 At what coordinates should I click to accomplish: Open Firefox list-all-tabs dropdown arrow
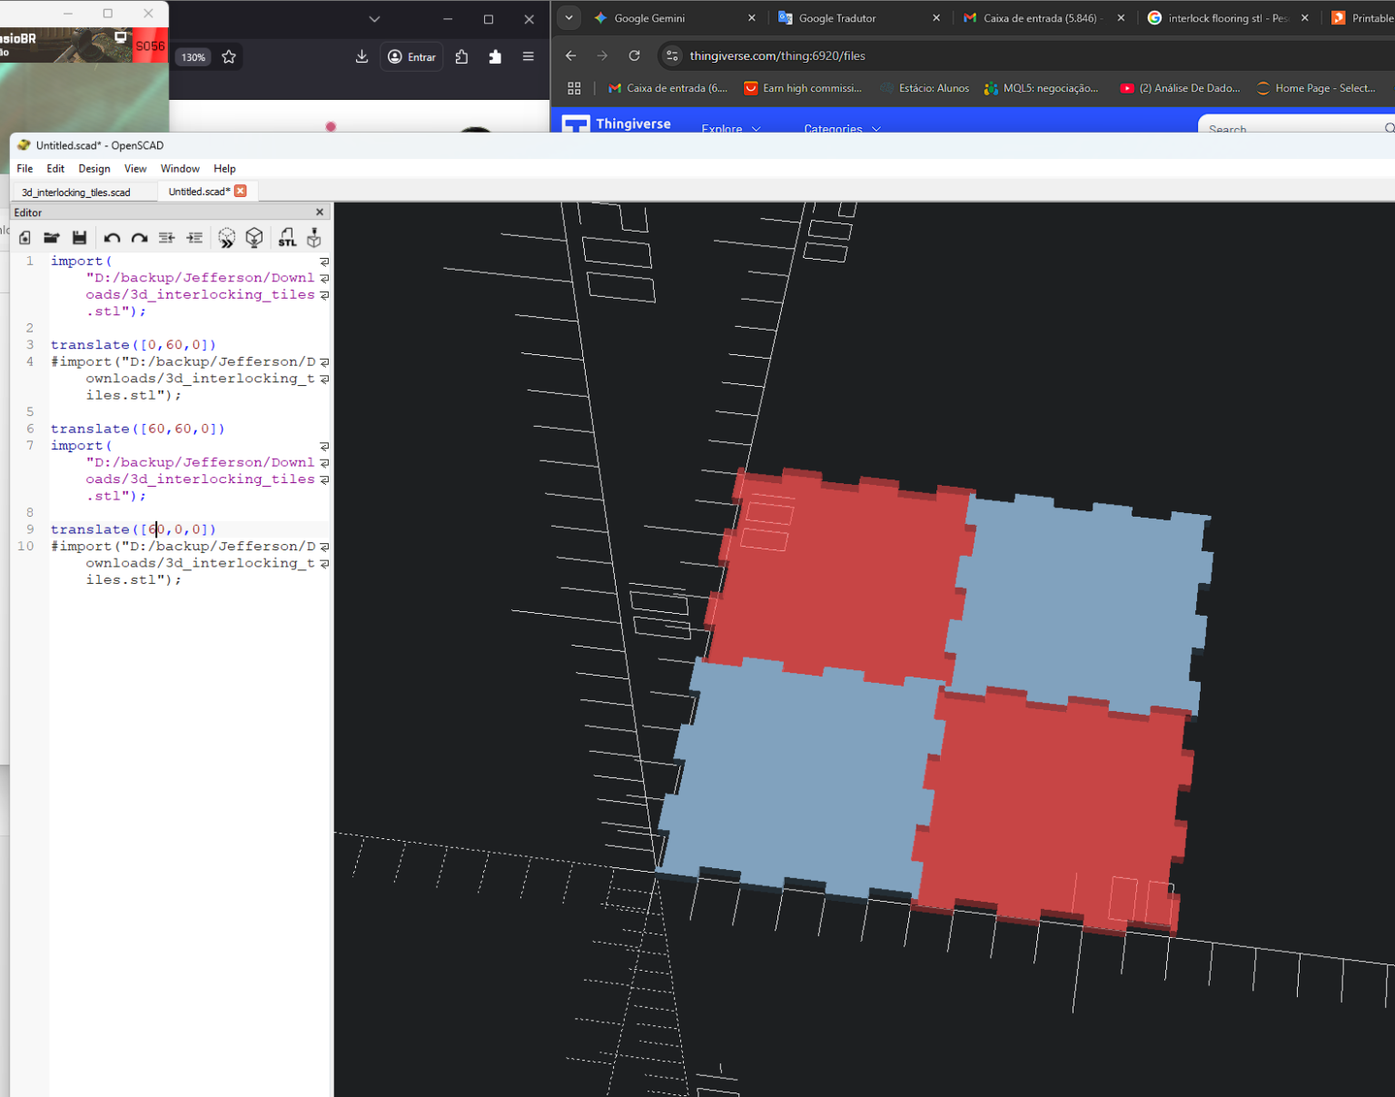point(374,19)
